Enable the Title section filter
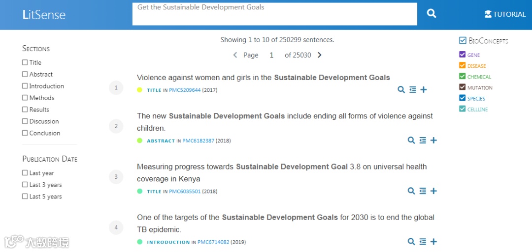Screen dimensions: 532x252 coord(25,62)
